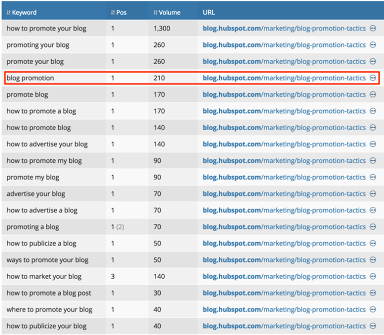The height and width of the screenshot is (335, 384).
Task: Select keyword 'how to promote a blog'
Action: click(41, 111)
